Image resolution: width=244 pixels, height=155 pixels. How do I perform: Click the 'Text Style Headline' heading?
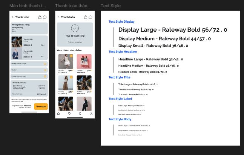tap(123, 52)
